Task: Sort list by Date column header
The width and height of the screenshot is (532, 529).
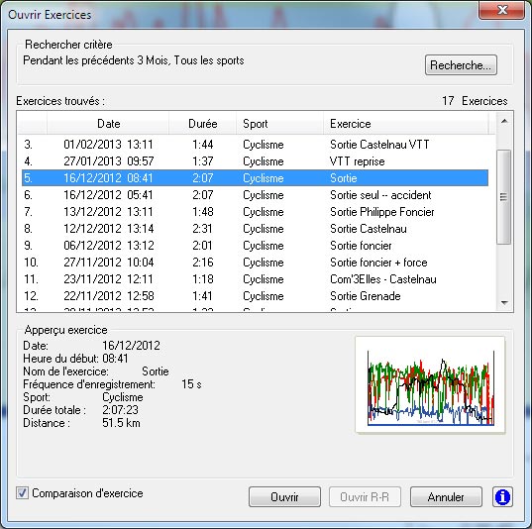Action: coord(108,124)
